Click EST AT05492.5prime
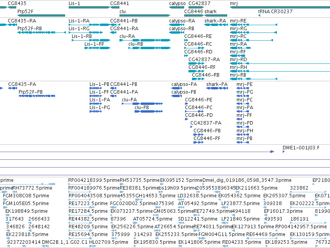The width and height of the screenshot is (330, 248). pos(181,207)
